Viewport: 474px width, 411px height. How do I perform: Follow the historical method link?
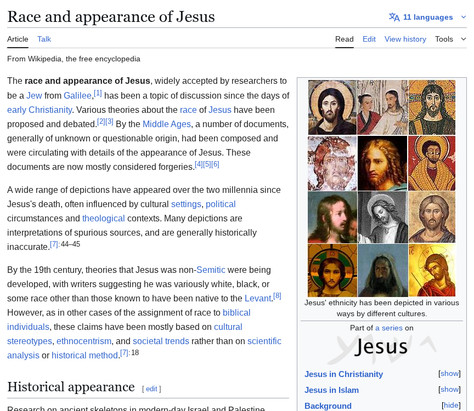point(84,355)
